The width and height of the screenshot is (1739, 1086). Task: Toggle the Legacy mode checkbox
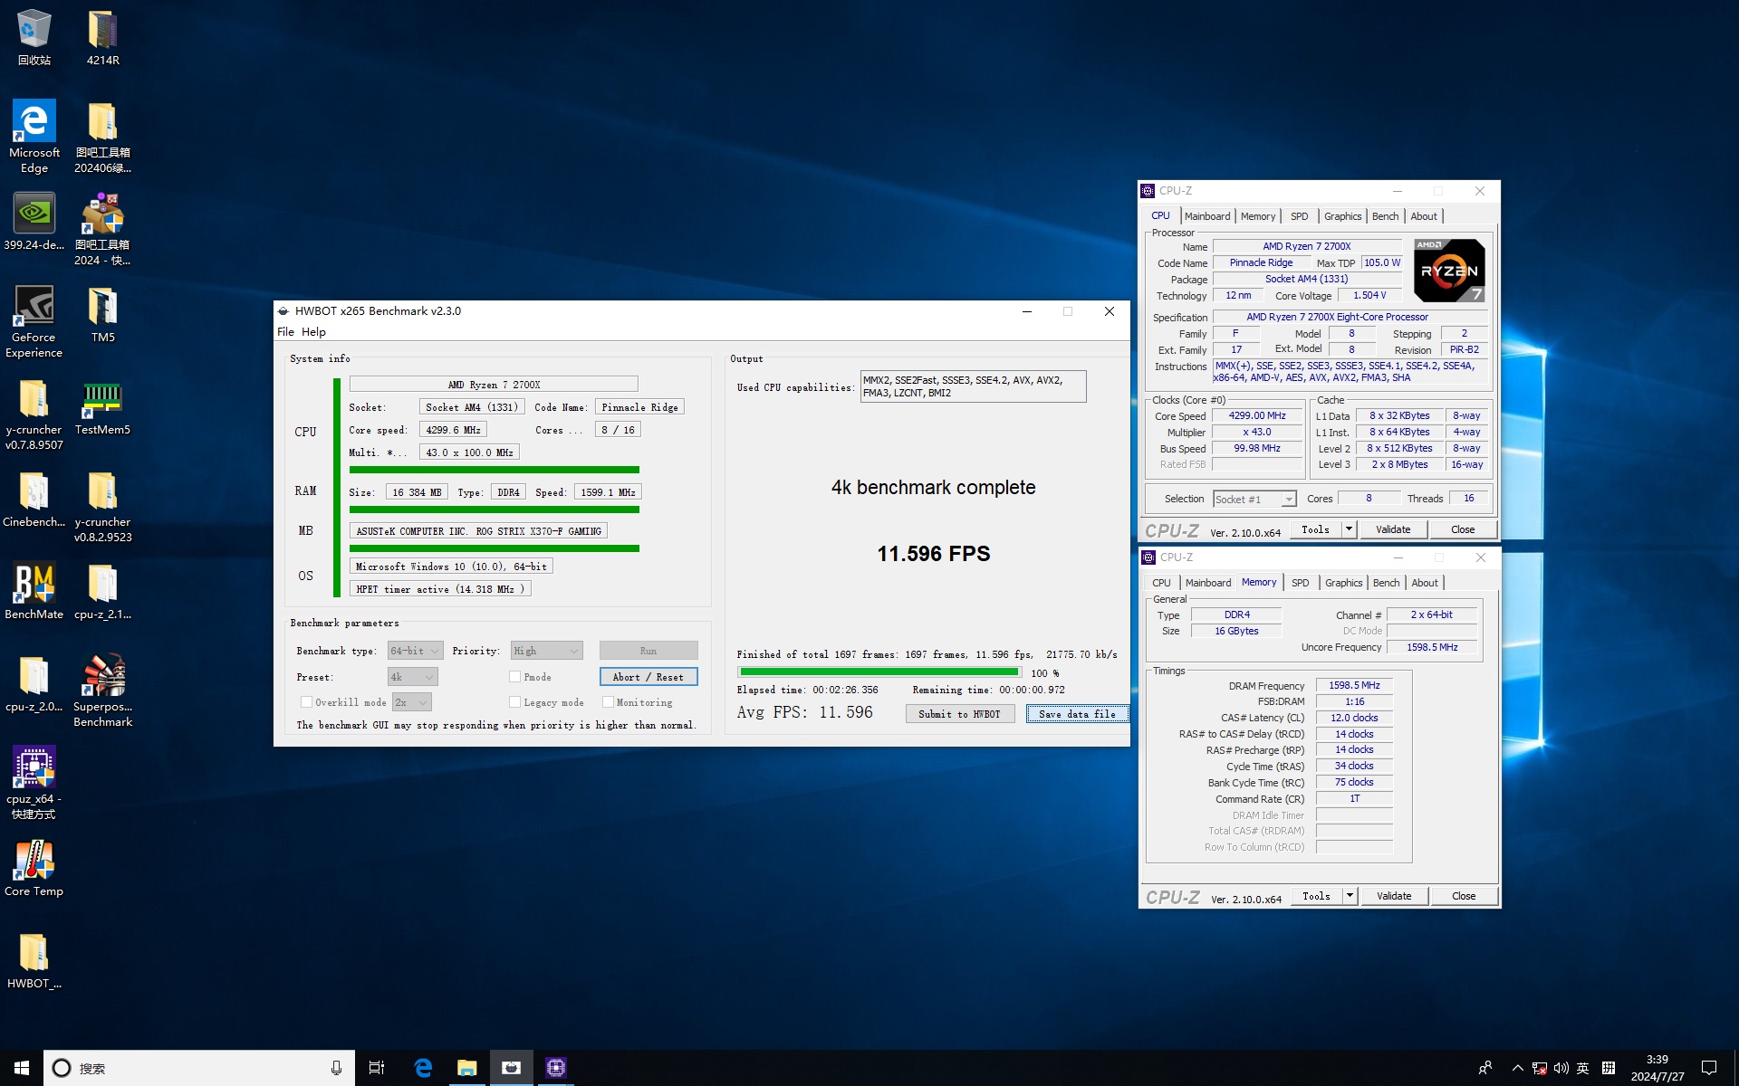click(514, 702)
